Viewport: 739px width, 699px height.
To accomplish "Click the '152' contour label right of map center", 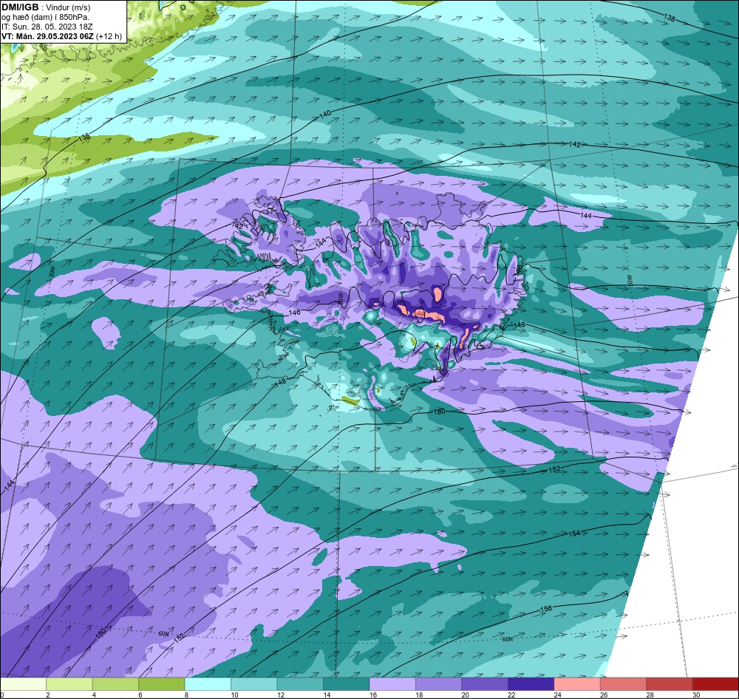I will coord(555,469).
